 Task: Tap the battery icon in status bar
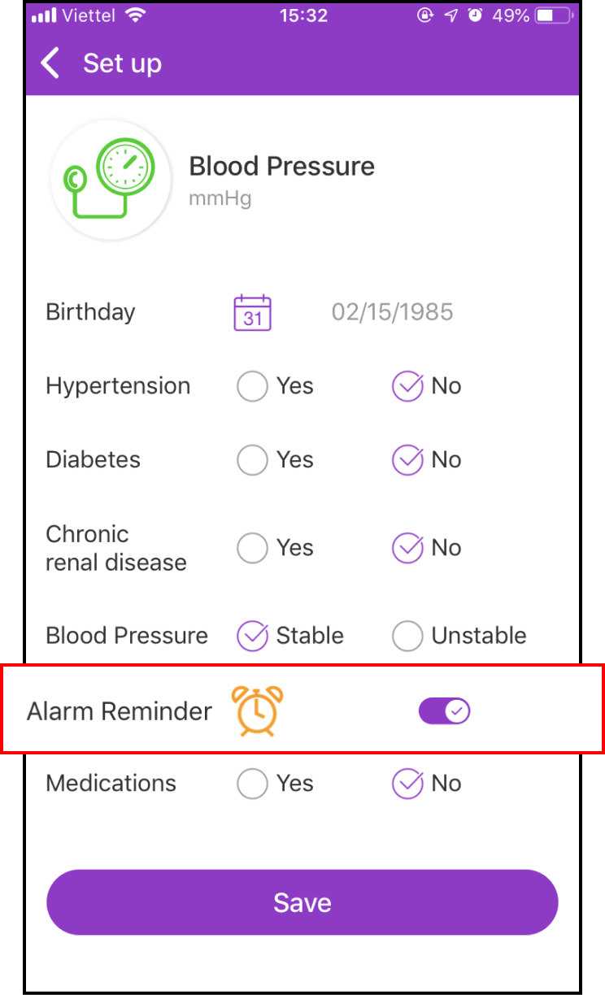pos(555,15)
